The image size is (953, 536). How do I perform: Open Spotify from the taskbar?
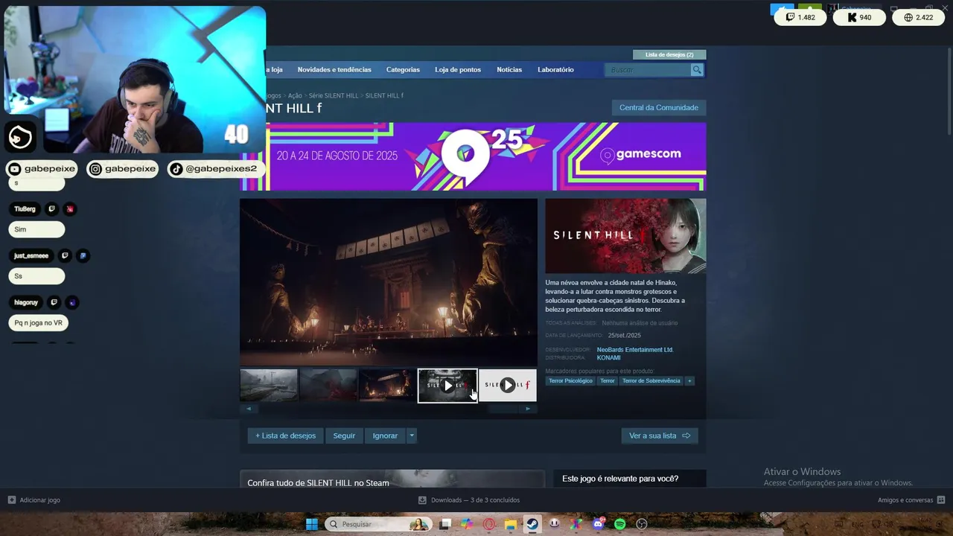point(620,524)
